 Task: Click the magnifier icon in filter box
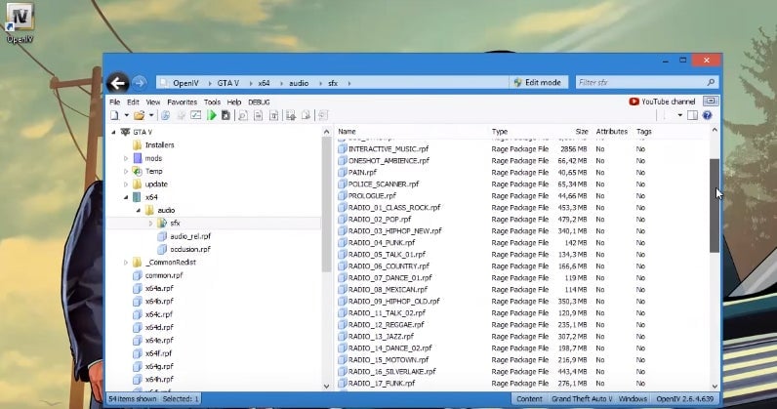pos(711,83)
